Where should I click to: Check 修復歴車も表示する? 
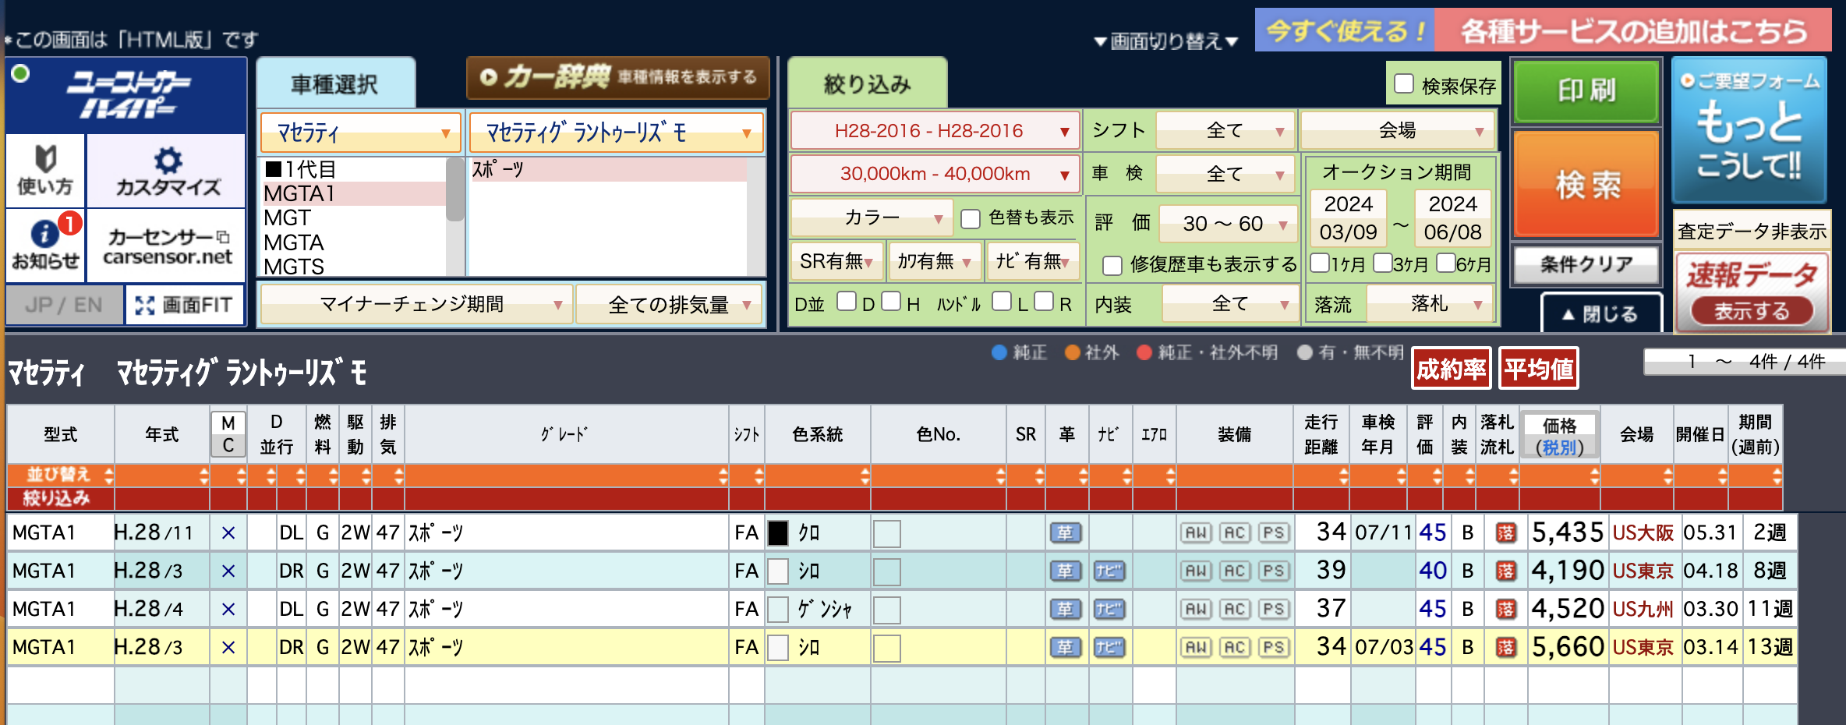click(1112, 266)
